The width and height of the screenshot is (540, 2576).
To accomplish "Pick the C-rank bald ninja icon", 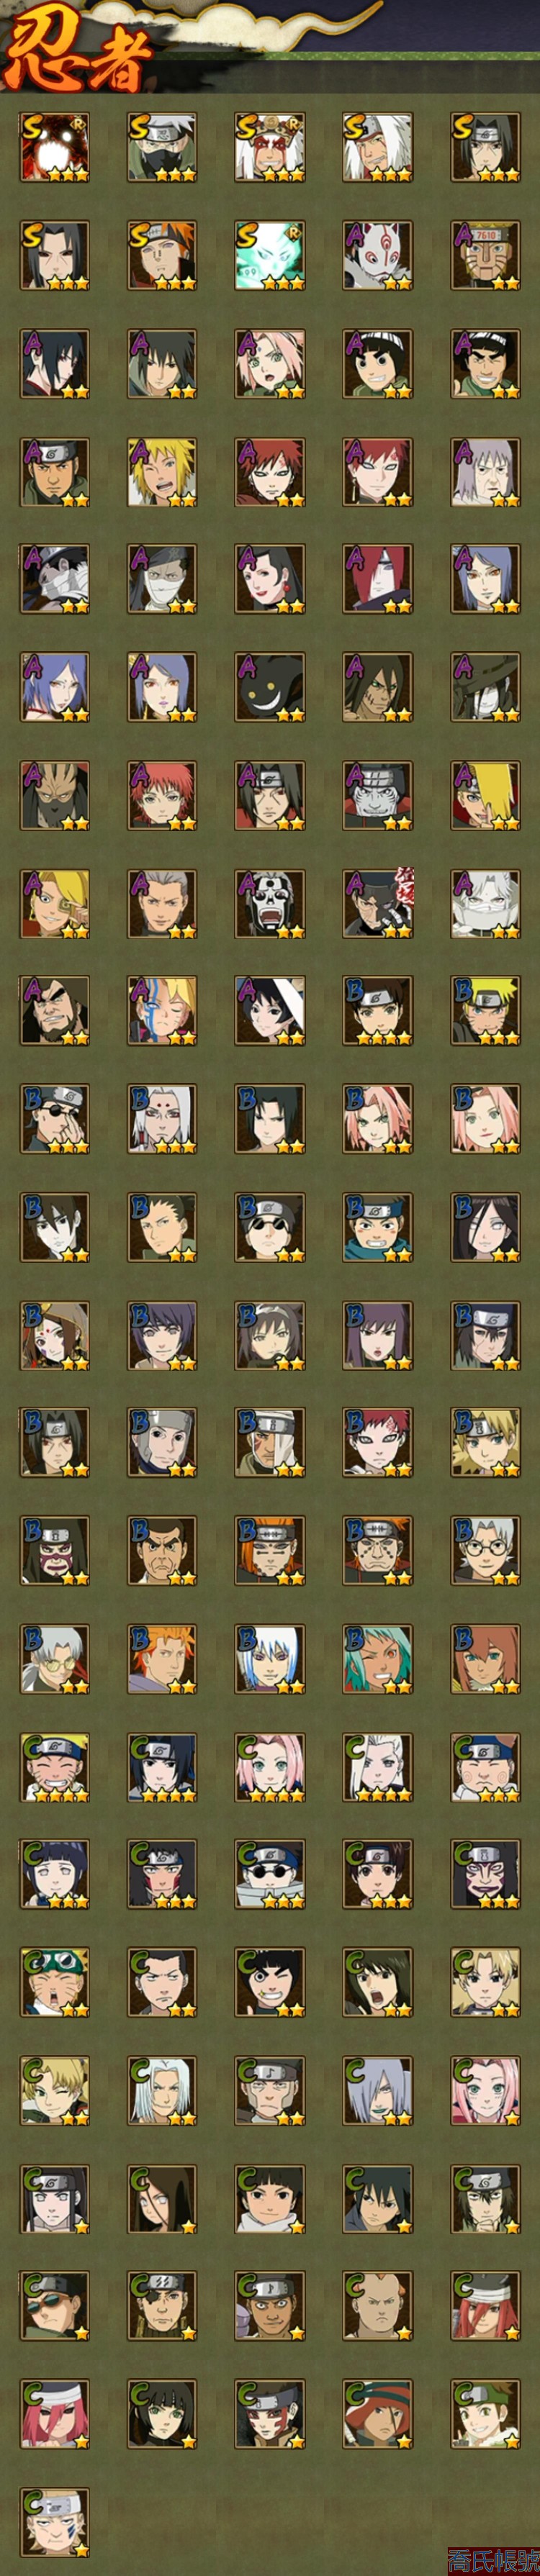I will click(x=378, y=2306).
